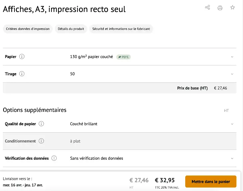Open the Qualité de papier dropdown
The width and height of the screenshot is (243, 191).
click(232, 124)
